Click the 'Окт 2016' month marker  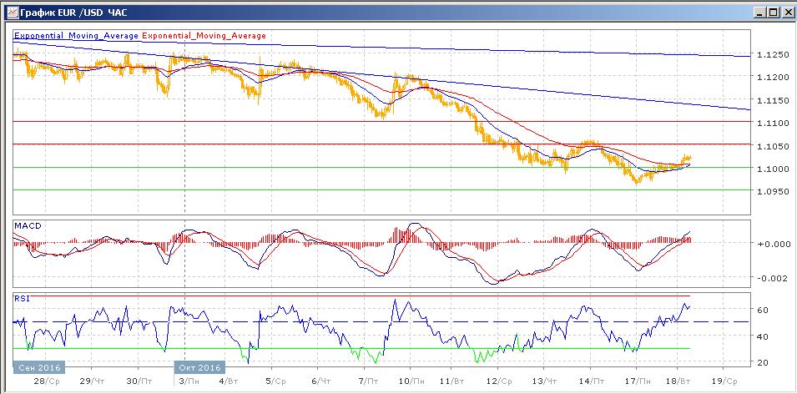(x=199, y=367)
